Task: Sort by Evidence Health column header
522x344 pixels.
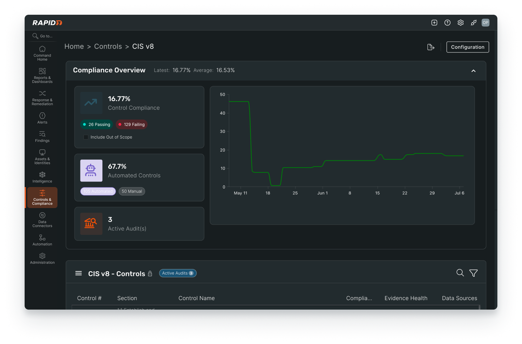Action: tap(406, 298)
